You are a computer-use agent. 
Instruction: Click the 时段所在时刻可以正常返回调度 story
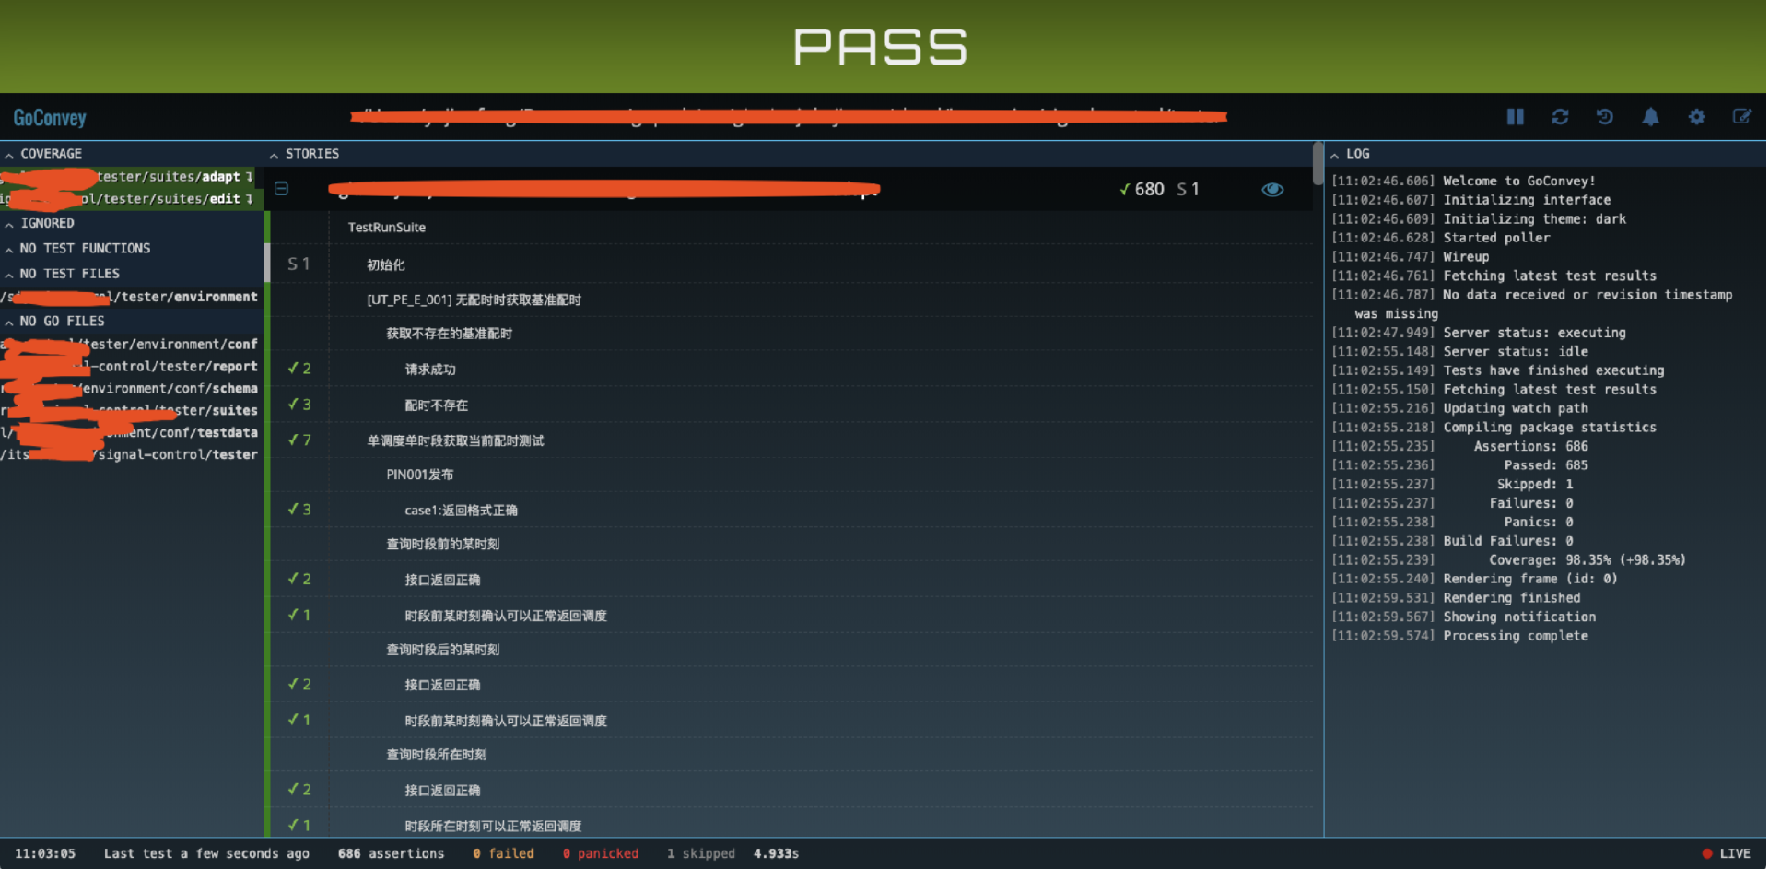click(x=791, y=826)
